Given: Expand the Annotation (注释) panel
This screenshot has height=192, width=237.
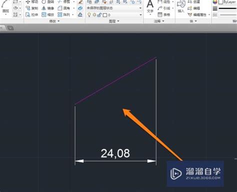Looking at the screenshot, I should click(x=159, y=21).
